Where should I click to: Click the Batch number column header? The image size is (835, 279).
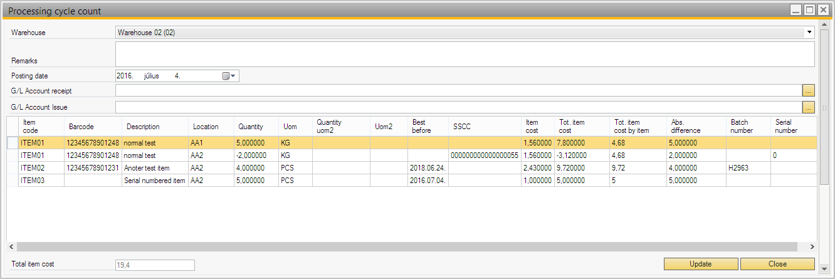[x=740, y=127]
